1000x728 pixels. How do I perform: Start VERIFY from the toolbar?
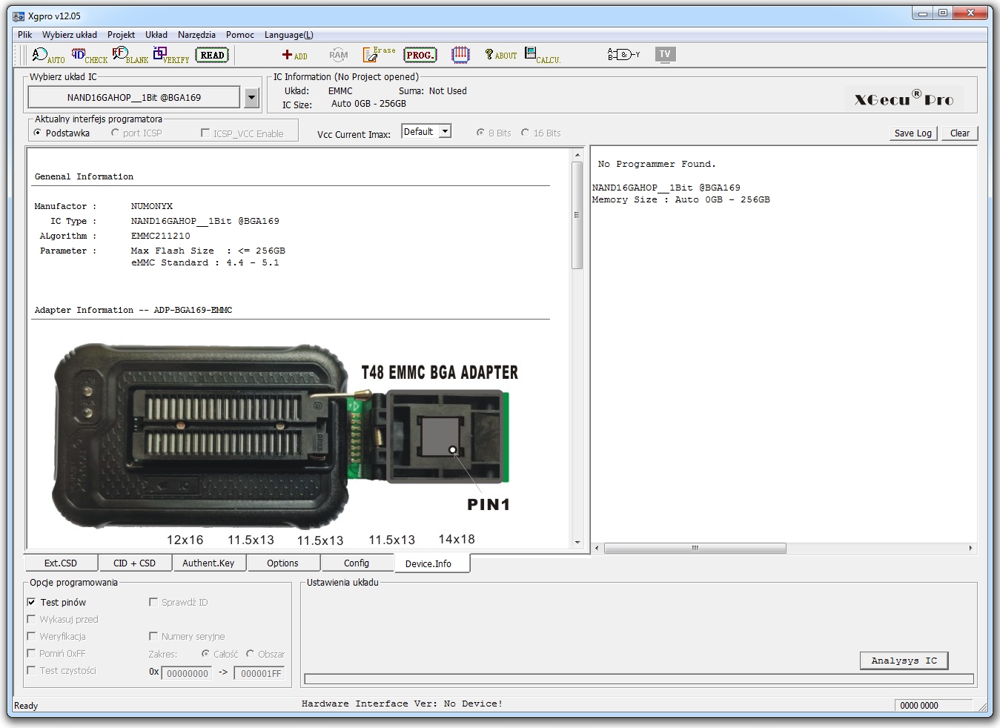(x=170, y=55)
